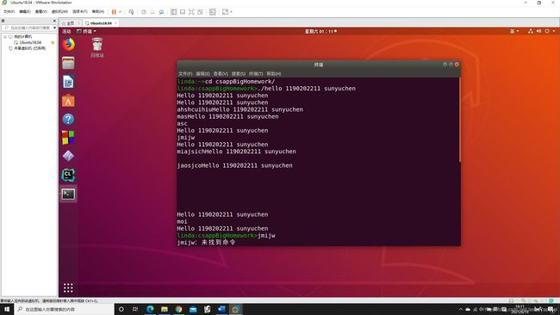Click the console view icon in VMware toolbar
The image size is (560, 315).
pos(213,12)
